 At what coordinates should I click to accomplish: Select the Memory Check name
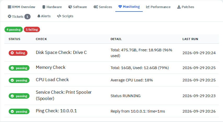pos(50,67)
